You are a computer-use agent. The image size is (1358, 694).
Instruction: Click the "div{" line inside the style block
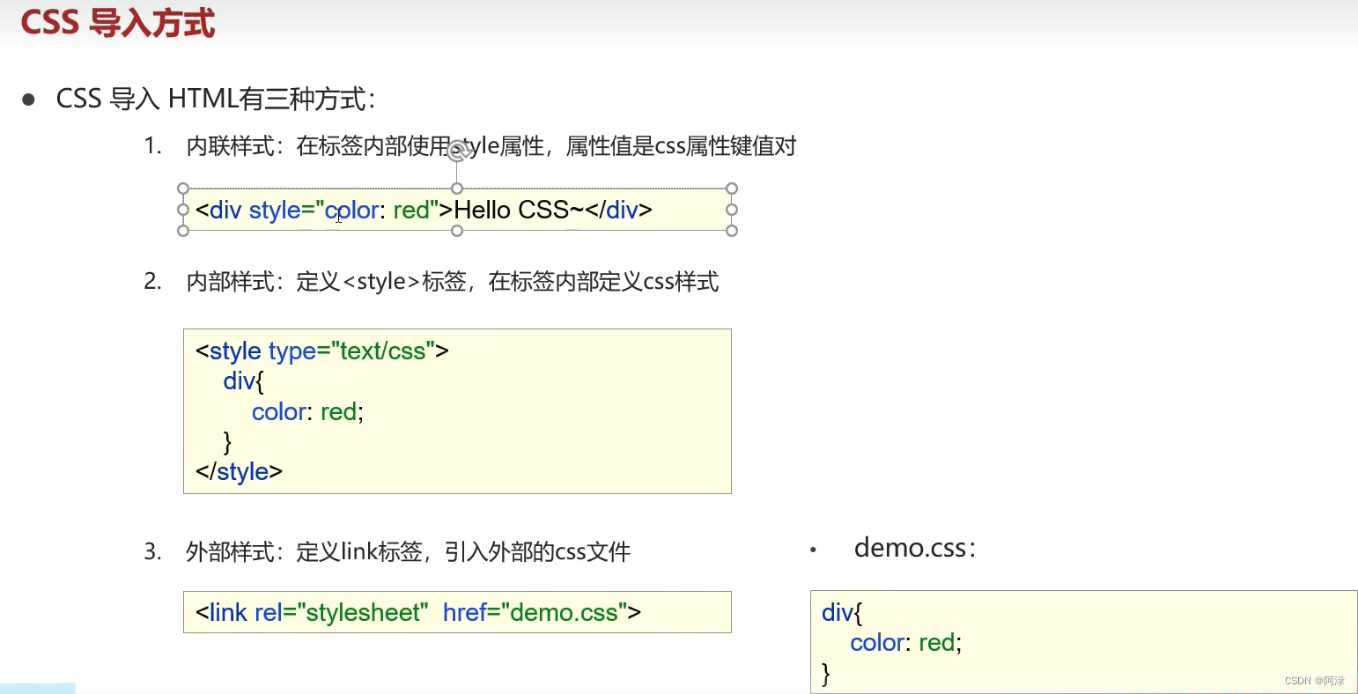click(x=244, y=381)
